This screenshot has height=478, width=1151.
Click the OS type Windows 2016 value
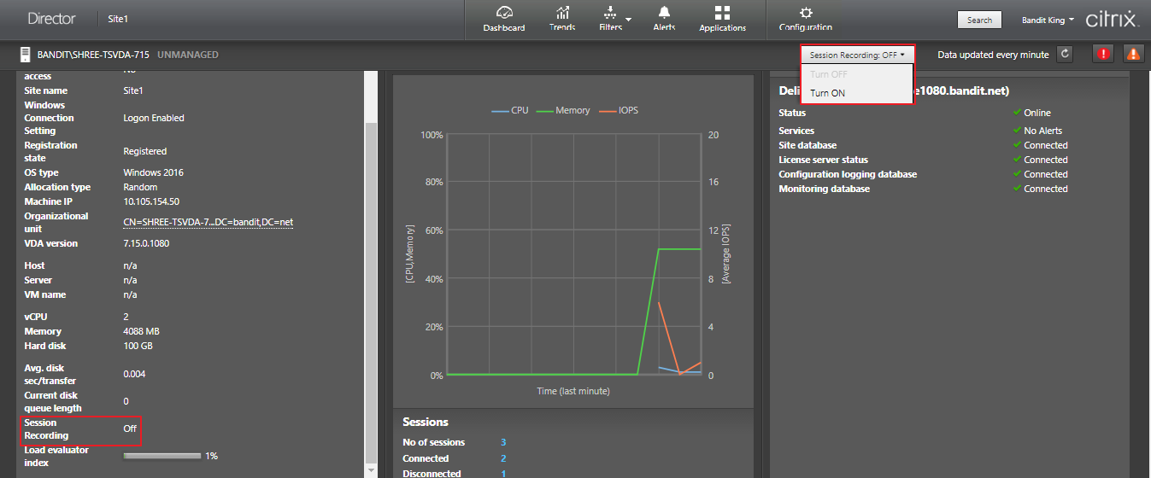153,172
